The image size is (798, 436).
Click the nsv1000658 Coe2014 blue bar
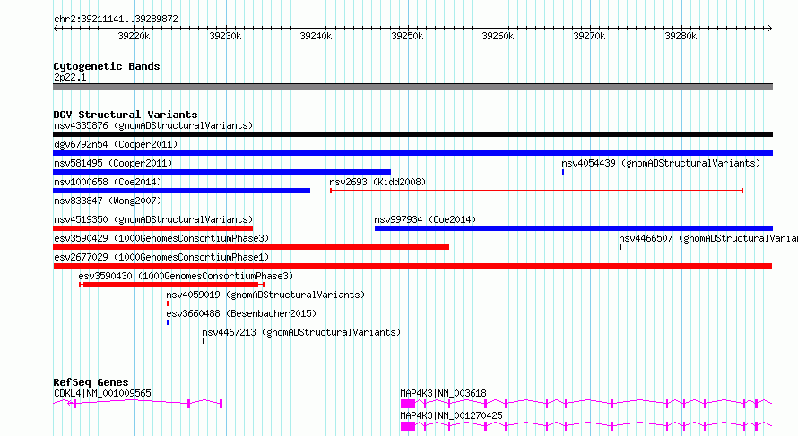(x=182, y=191)
